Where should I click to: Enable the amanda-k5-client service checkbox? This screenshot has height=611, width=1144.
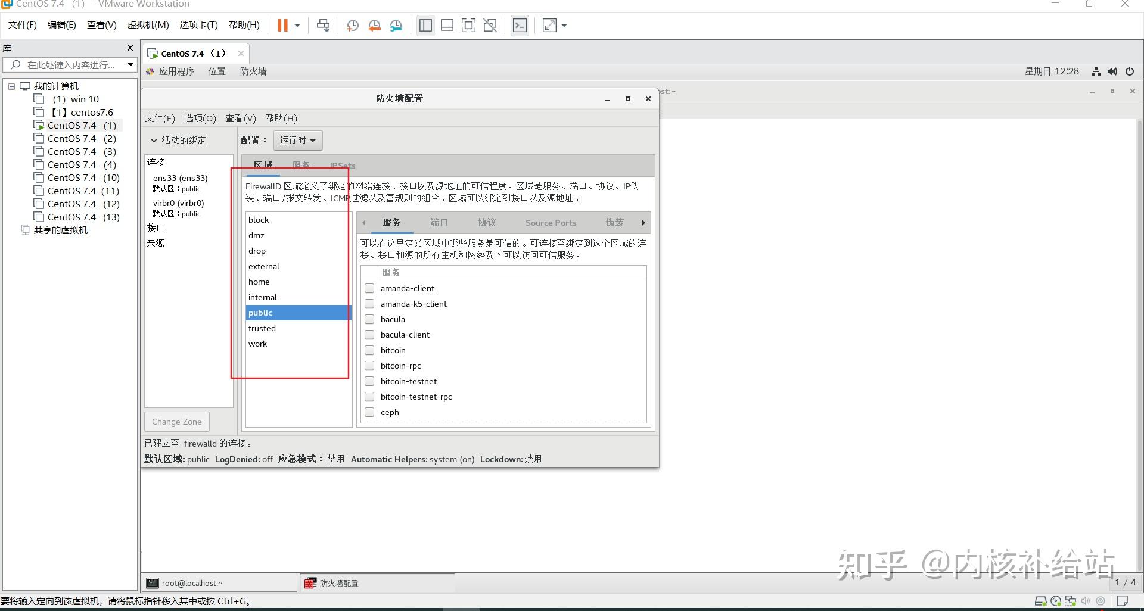point(369,304)
